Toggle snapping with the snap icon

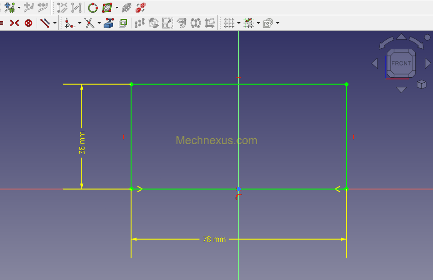[x=248, y=23]
